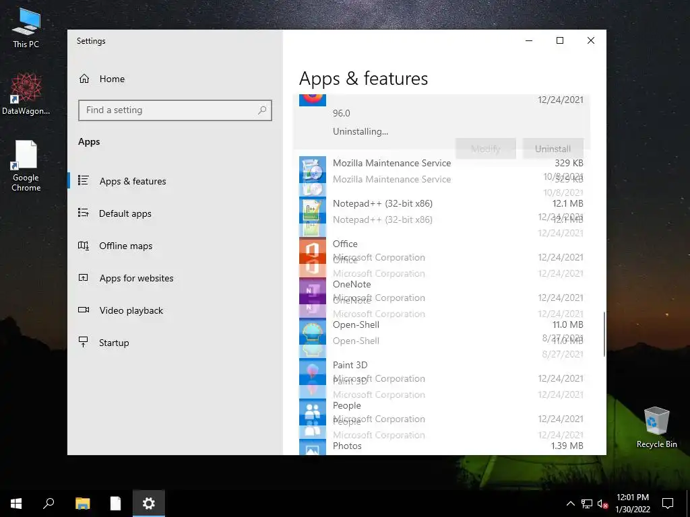Open taskbar search magnifier

click(49, 504)
